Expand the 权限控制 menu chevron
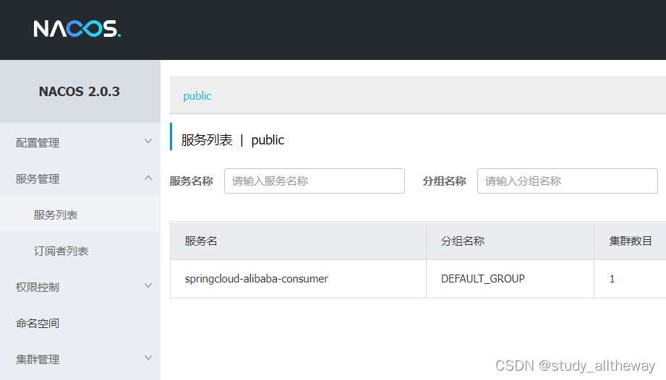Image resolution: width=666 pixels, height=380 pixels. point(148,286)
